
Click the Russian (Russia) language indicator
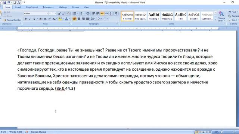pyautogui.click(x=38, y=132)
